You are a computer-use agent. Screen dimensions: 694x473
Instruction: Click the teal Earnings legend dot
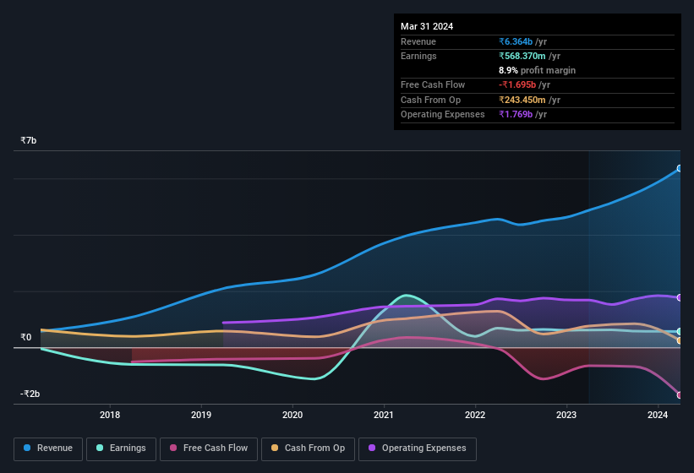100,449
